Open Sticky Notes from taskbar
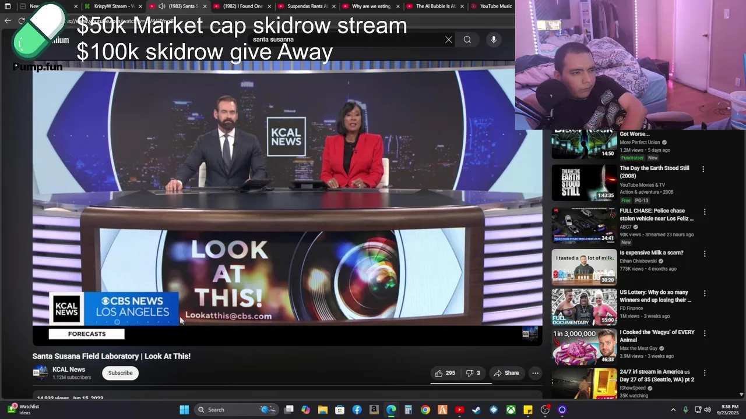This screenshot has height=419, width=746. click(x=528, y=410)
